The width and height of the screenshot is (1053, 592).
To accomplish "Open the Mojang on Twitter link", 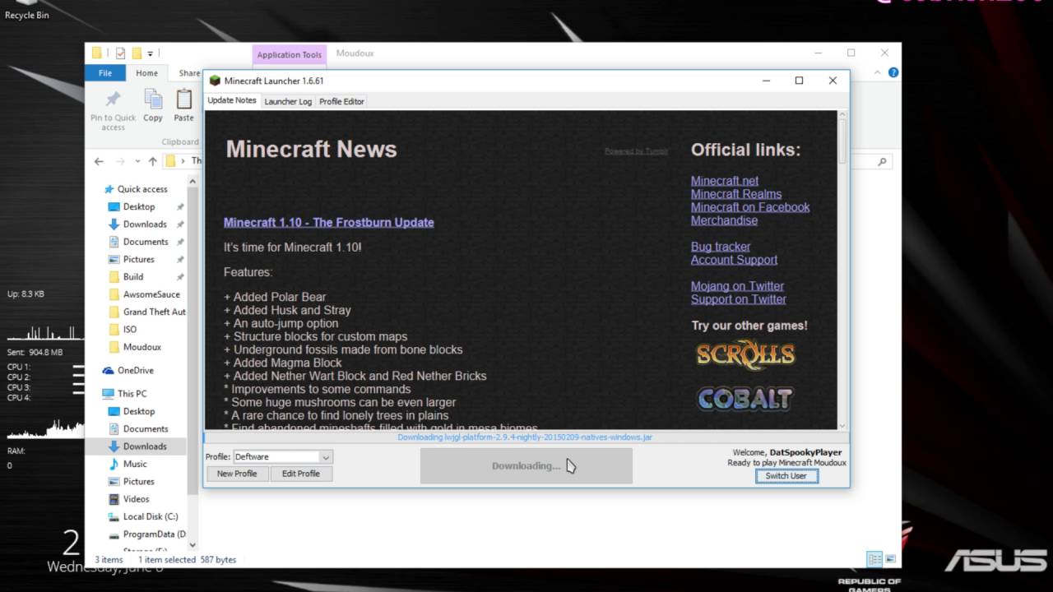I will tap(737, 286).
